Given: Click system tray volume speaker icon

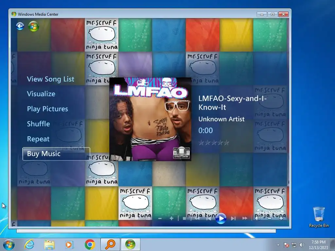Looking at the screenshot, I should [302, 245].
